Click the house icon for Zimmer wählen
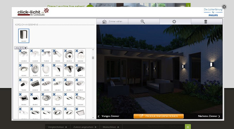The height and width of the screenshot is (129, 234). click(x=104, y=22)
